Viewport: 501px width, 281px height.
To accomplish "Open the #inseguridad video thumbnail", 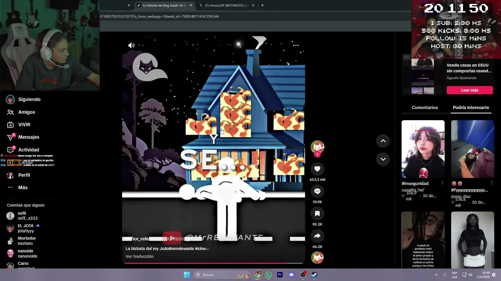I will tap(423, 149).
